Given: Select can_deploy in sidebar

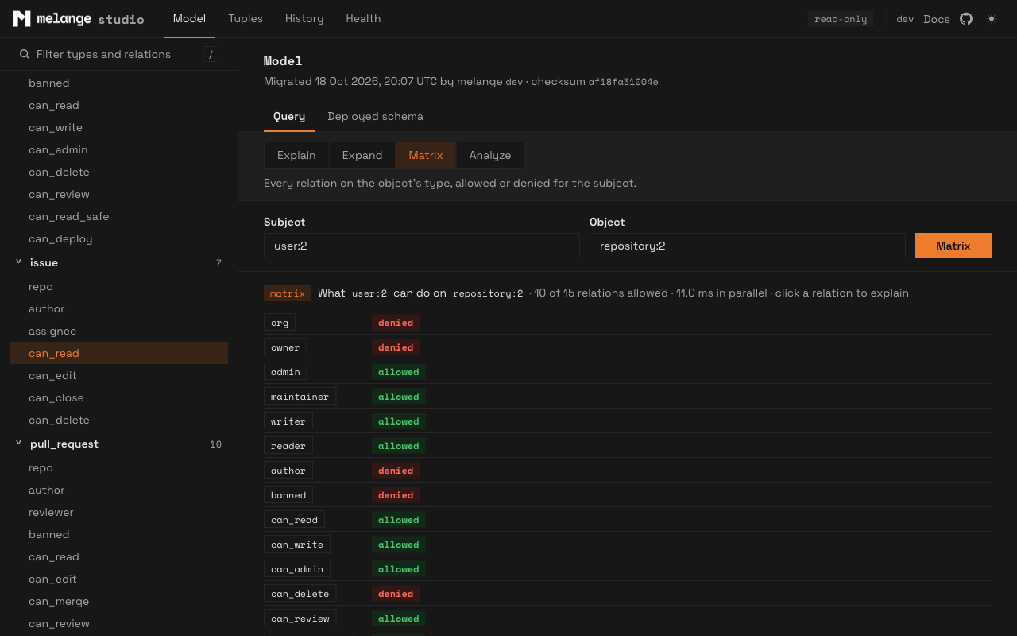Looking at the screenshot, I should tap(118, 238).
